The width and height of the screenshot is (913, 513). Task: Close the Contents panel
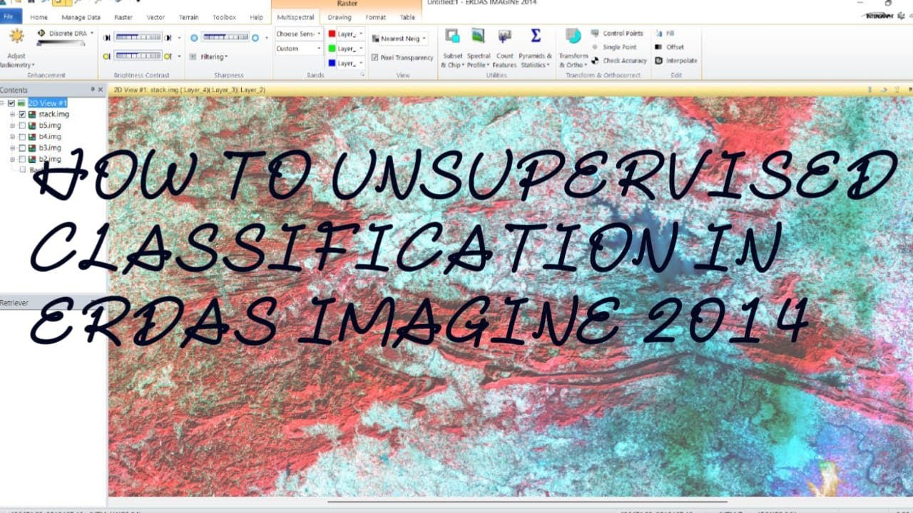point(101,90)
